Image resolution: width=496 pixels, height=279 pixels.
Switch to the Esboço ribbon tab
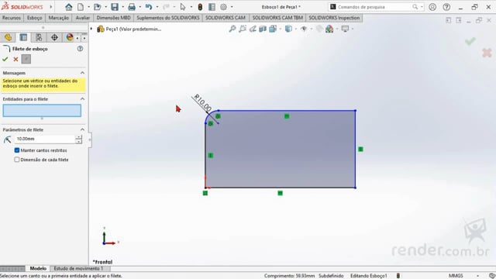click(x=34, y=18)
